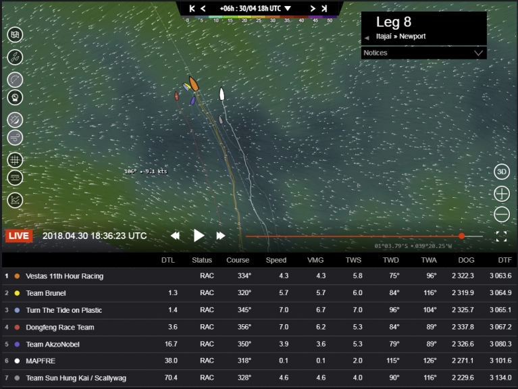Click the rewind button

(175, 236)
